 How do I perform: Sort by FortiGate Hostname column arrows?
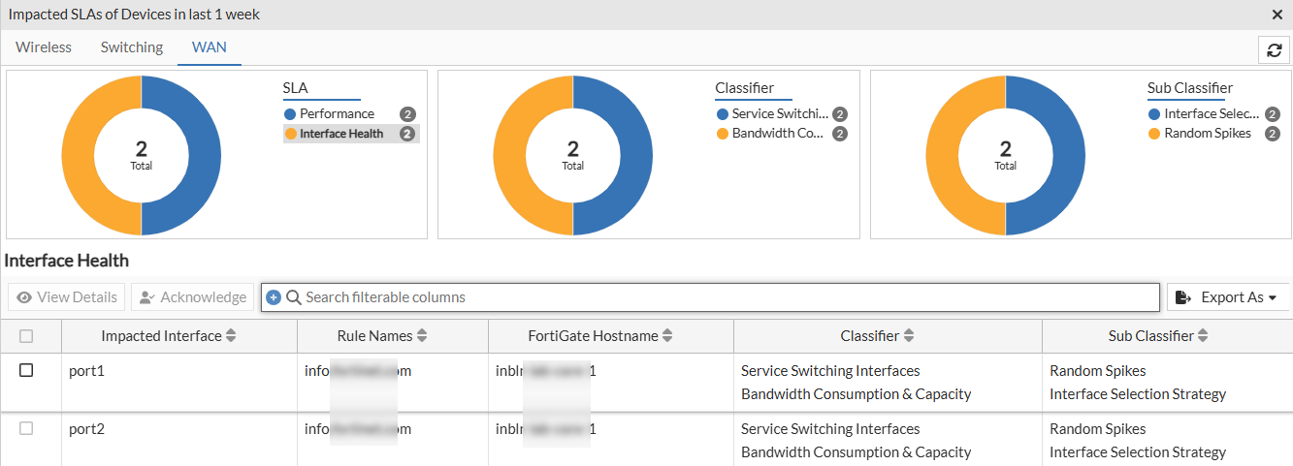click(666, 336)
